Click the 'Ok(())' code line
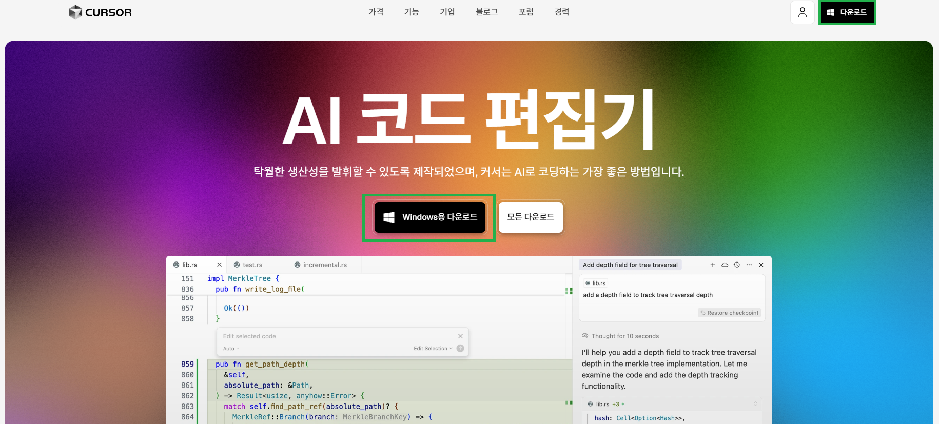This screenshot has width=939, height=424. (236, 308)
